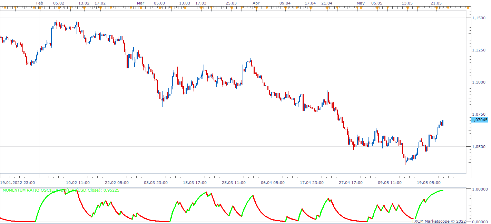Click the 17.04 date label on top axis
This screenshot has width=491, height=224.
pos(310,3)
